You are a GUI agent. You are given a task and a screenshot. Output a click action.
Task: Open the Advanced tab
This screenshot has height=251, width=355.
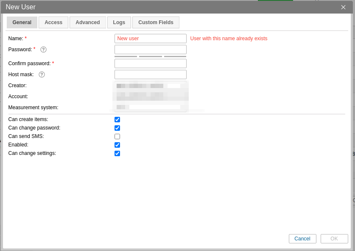pyautogui.click(x=87, y=22)
